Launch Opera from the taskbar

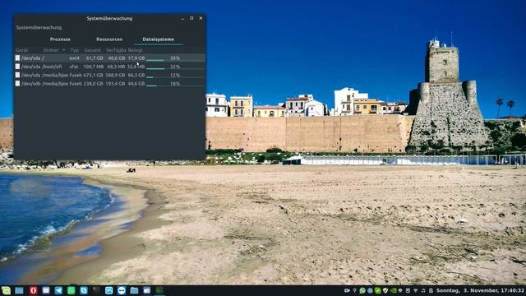33,290
